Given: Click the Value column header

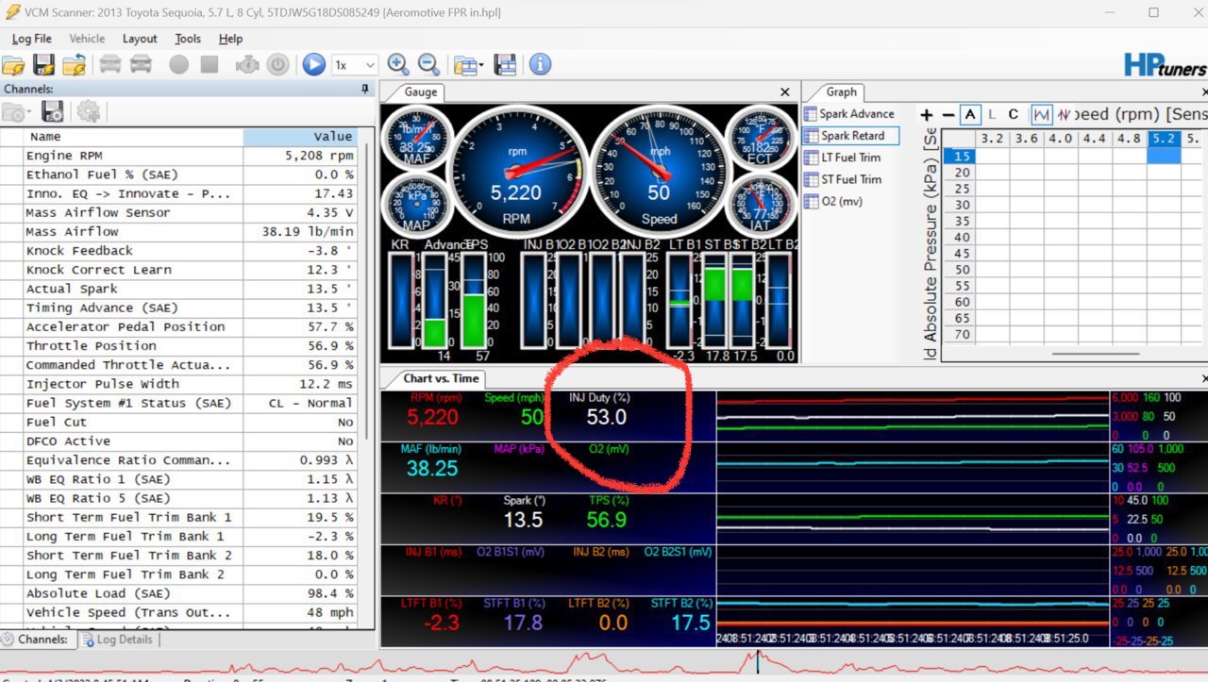Looking at the screenshot, I should click(301, 136).
